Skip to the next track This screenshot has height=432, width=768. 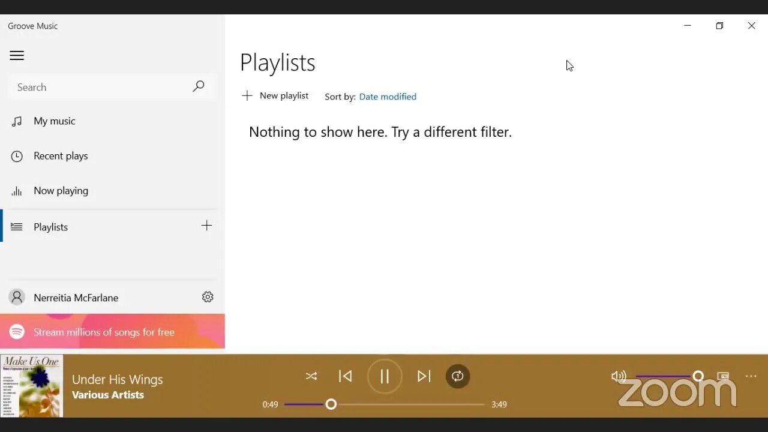[x=424, y=376]
